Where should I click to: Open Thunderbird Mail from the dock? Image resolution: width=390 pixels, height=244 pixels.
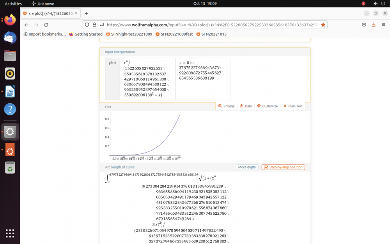(x=10, y=38)
